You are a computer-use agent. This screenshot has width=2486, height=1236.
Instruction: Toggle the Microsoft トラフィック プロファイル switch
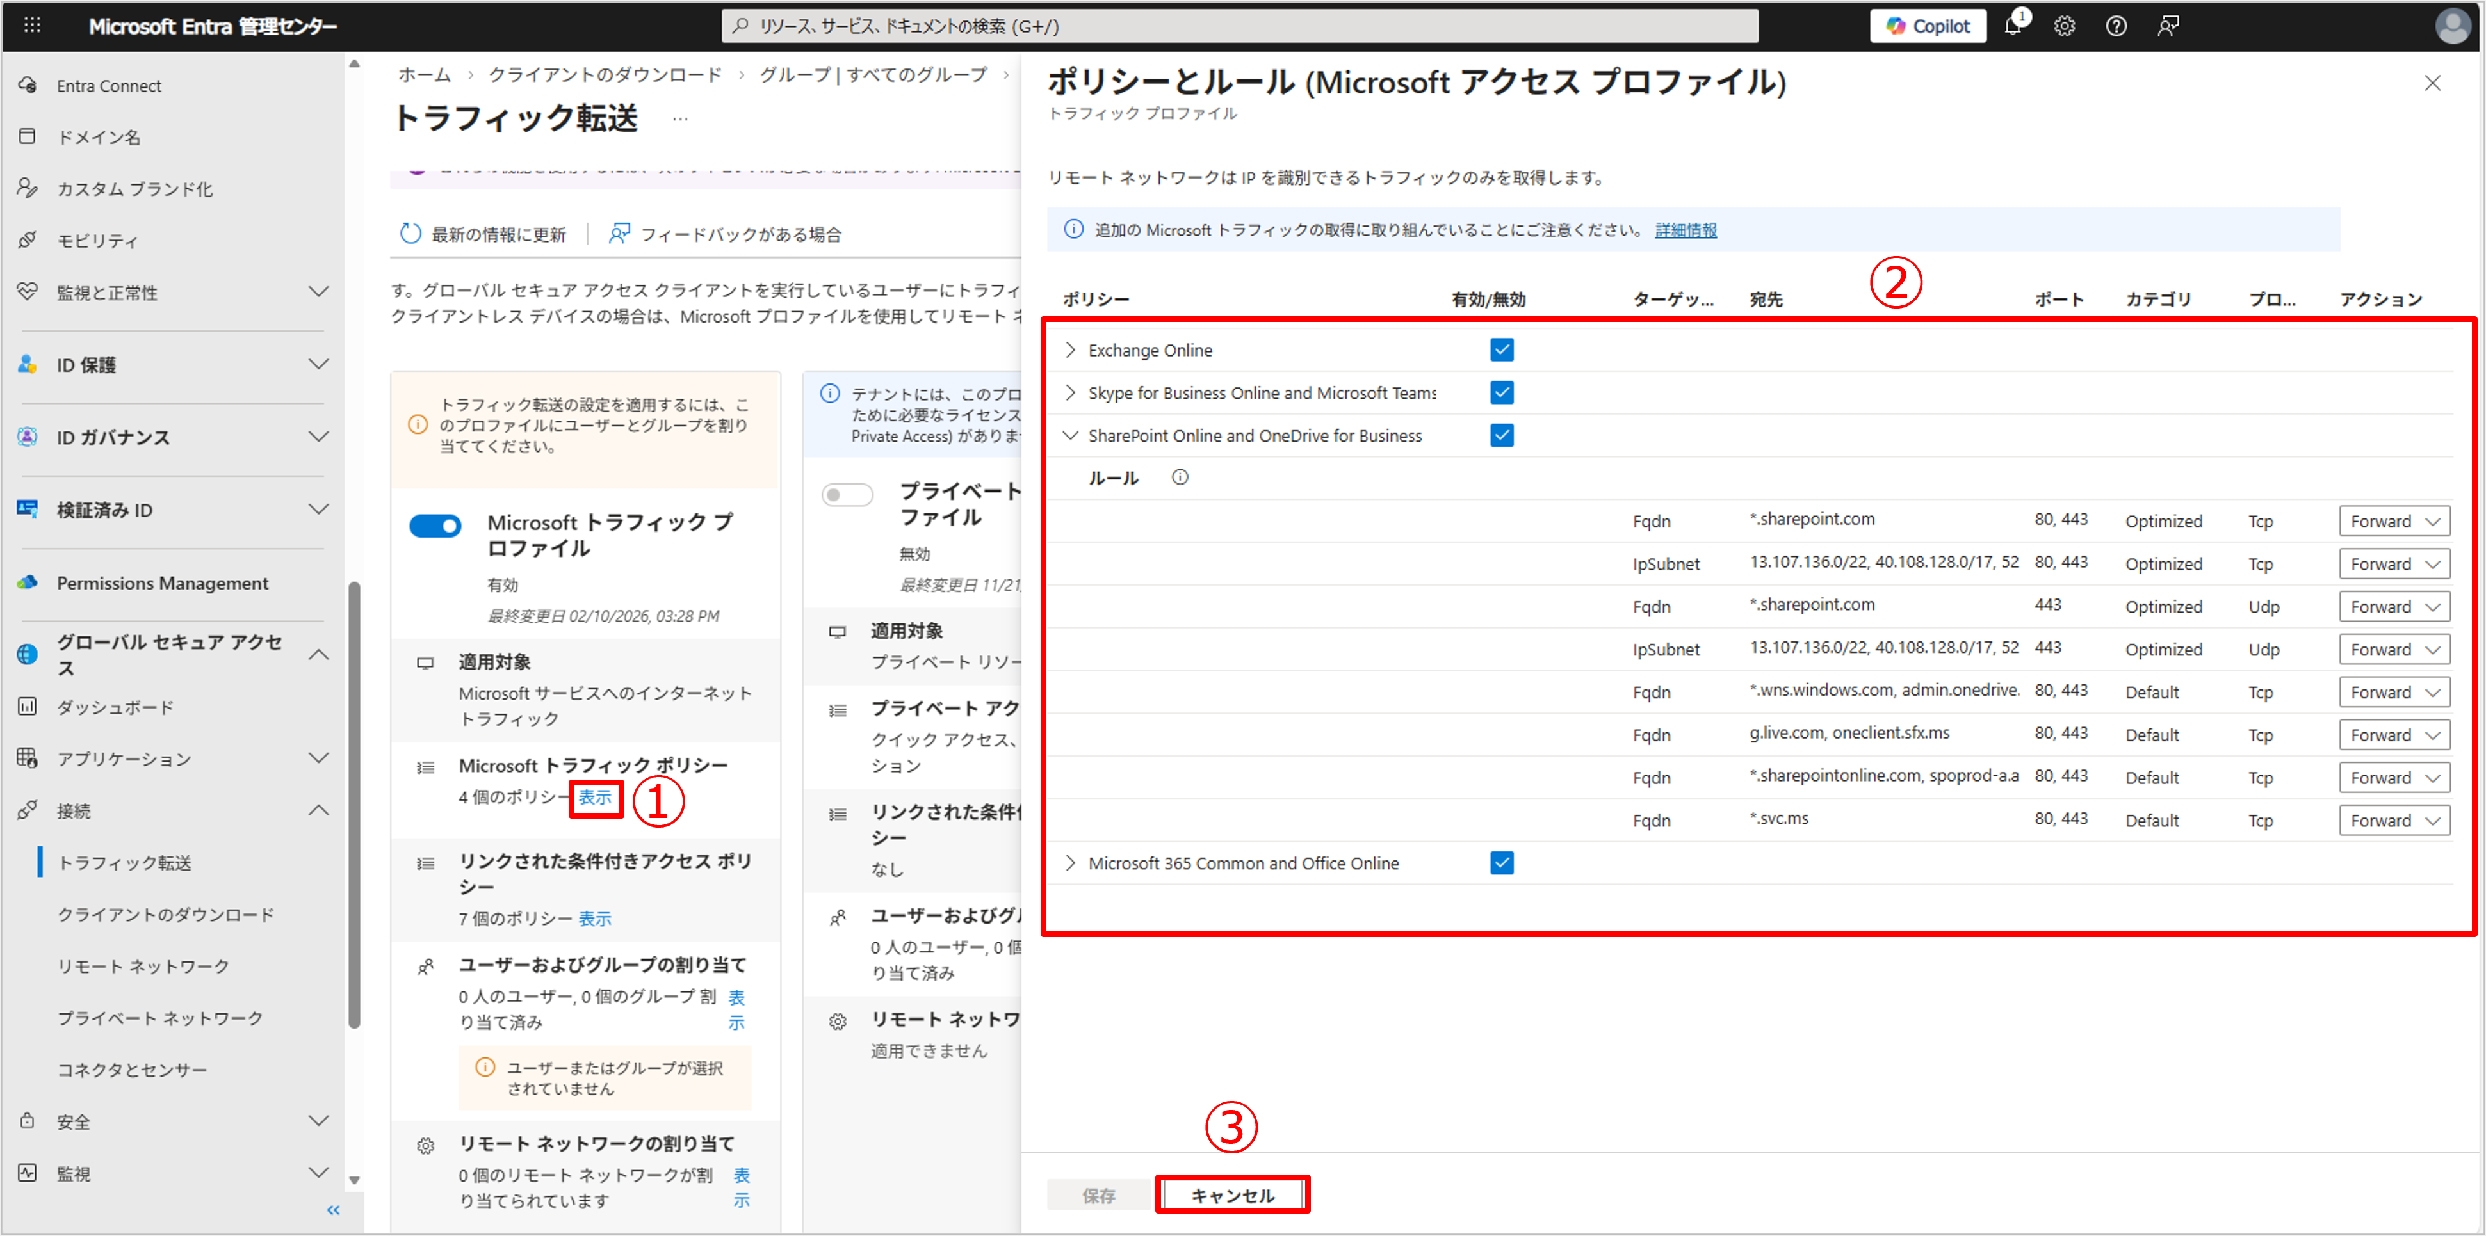pos(435,526)
